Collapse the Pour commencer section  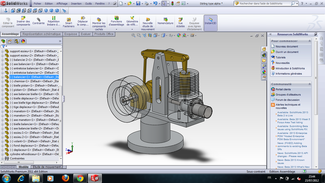pyautogui.click(x=309, y=41)
